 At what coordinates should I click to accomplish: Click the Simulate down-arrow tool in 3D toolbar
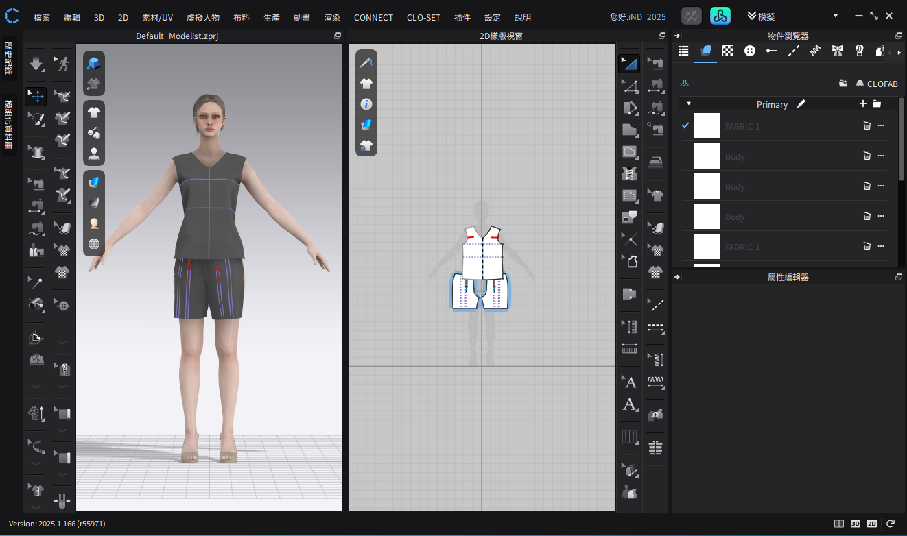(x=36, y=64)
